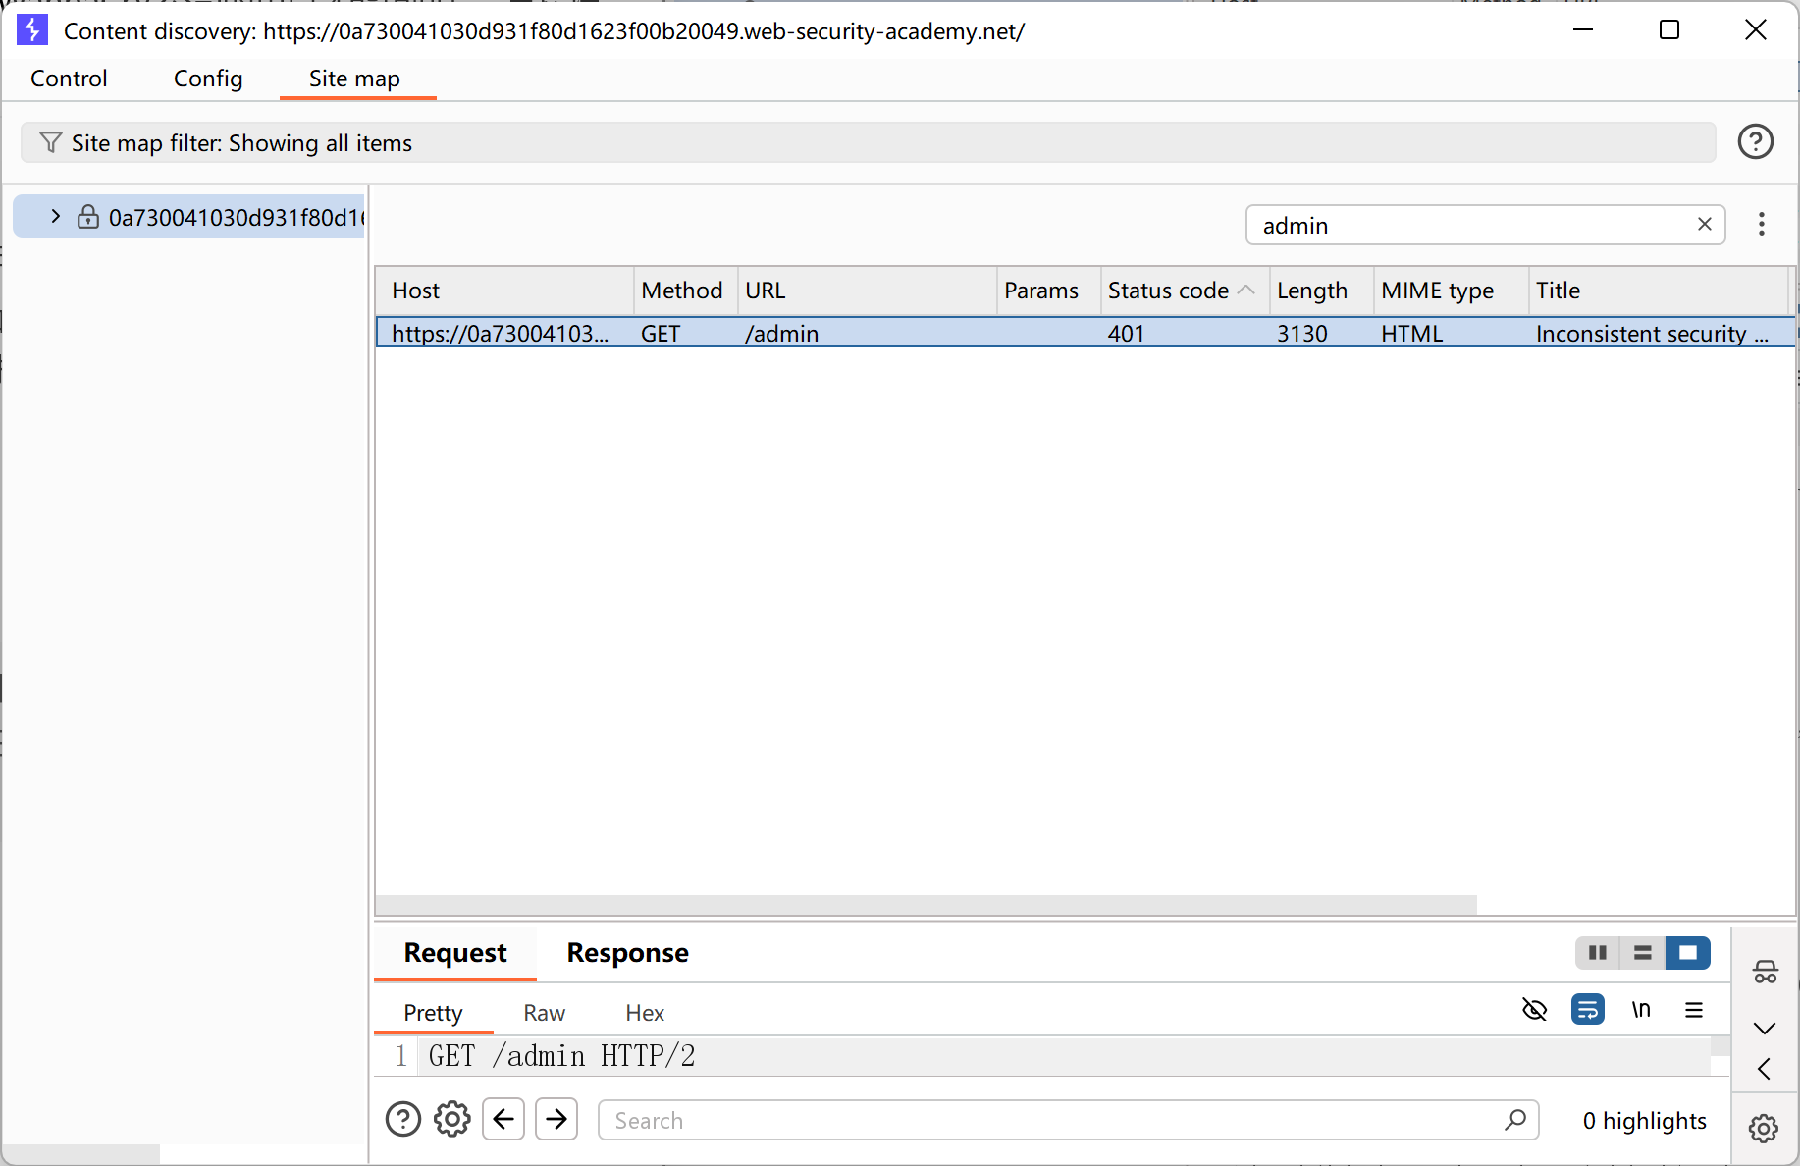
Task: Open the Inspector panel icon
Action: (x=1765, y=972)
